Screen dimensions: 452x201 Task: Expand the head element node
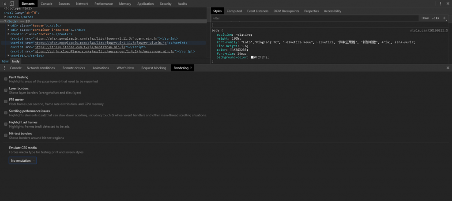coord(5,17)
